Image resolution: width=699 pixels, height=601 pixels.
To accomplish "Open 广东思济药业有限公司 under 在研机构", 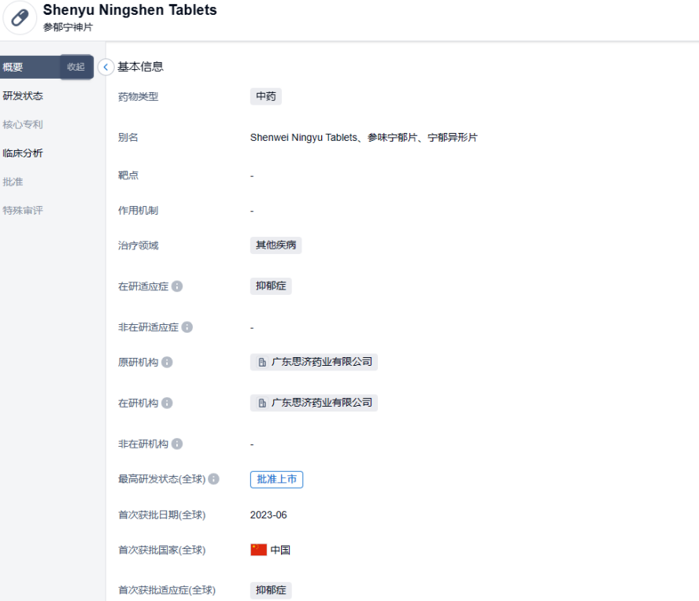I will tap(314, 403).
